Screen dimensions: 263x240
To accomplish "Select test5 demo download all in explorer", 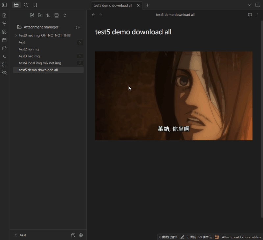I will (x=48, y=70).
